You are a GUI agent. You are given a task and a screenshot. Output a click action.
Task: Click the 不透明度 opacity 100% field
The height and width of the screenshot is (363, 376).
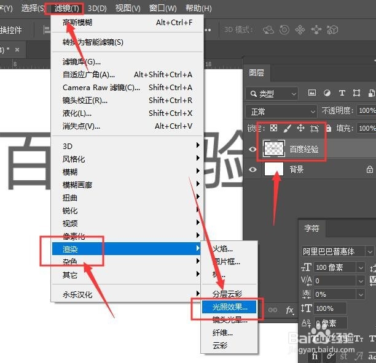(x=366, y=110)
